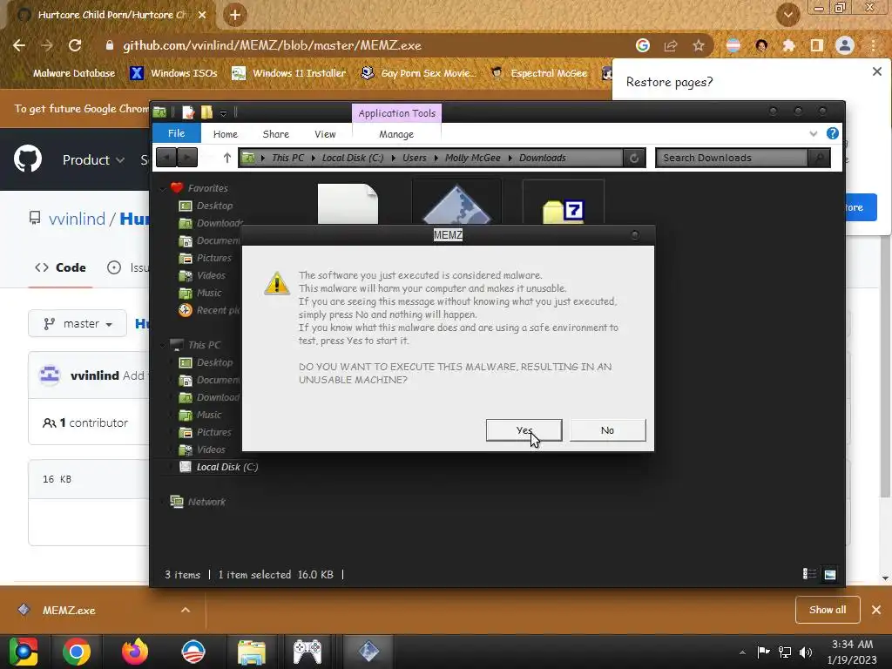The width and height of the screenshot is (892, 669).
Task: Select the MEMZ executable thumbnail
Action: 456,202
